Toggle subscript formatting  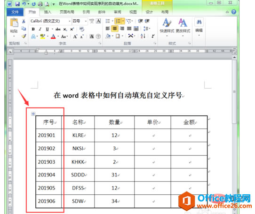[65, 30]
